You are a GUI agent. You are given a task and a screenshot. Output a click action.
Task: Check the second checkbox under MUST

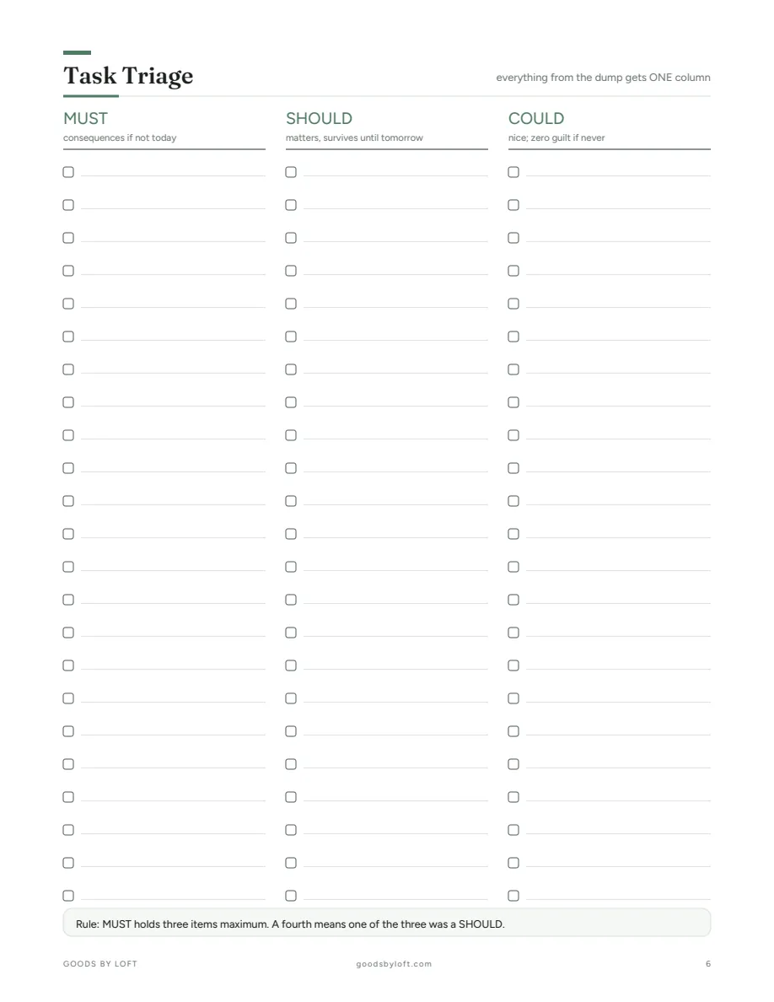point(68,205)
